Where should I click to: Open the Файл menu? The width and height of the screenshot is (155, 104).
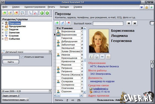(x=5, y=7)
